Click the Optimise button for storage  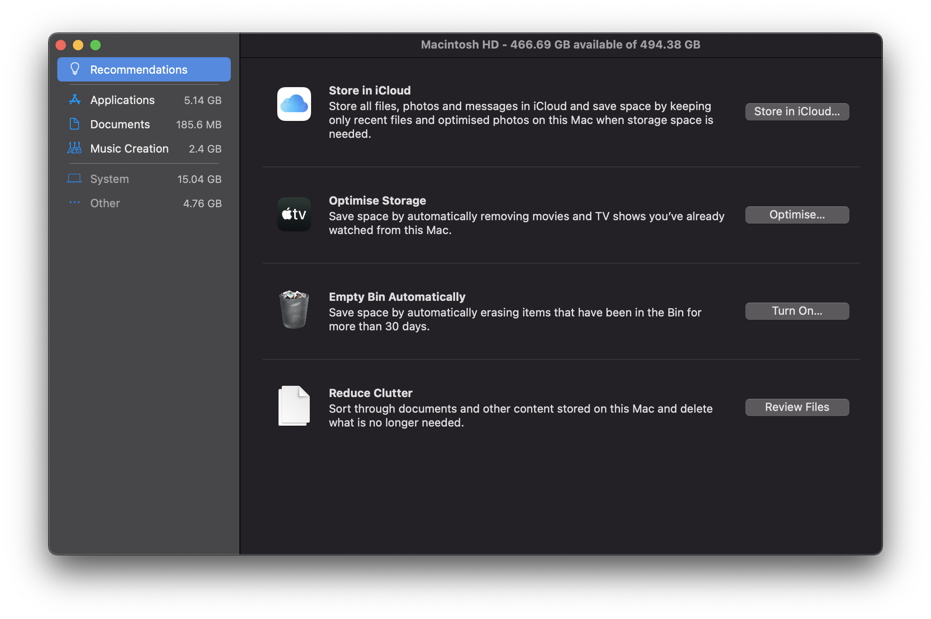(797, 214)
